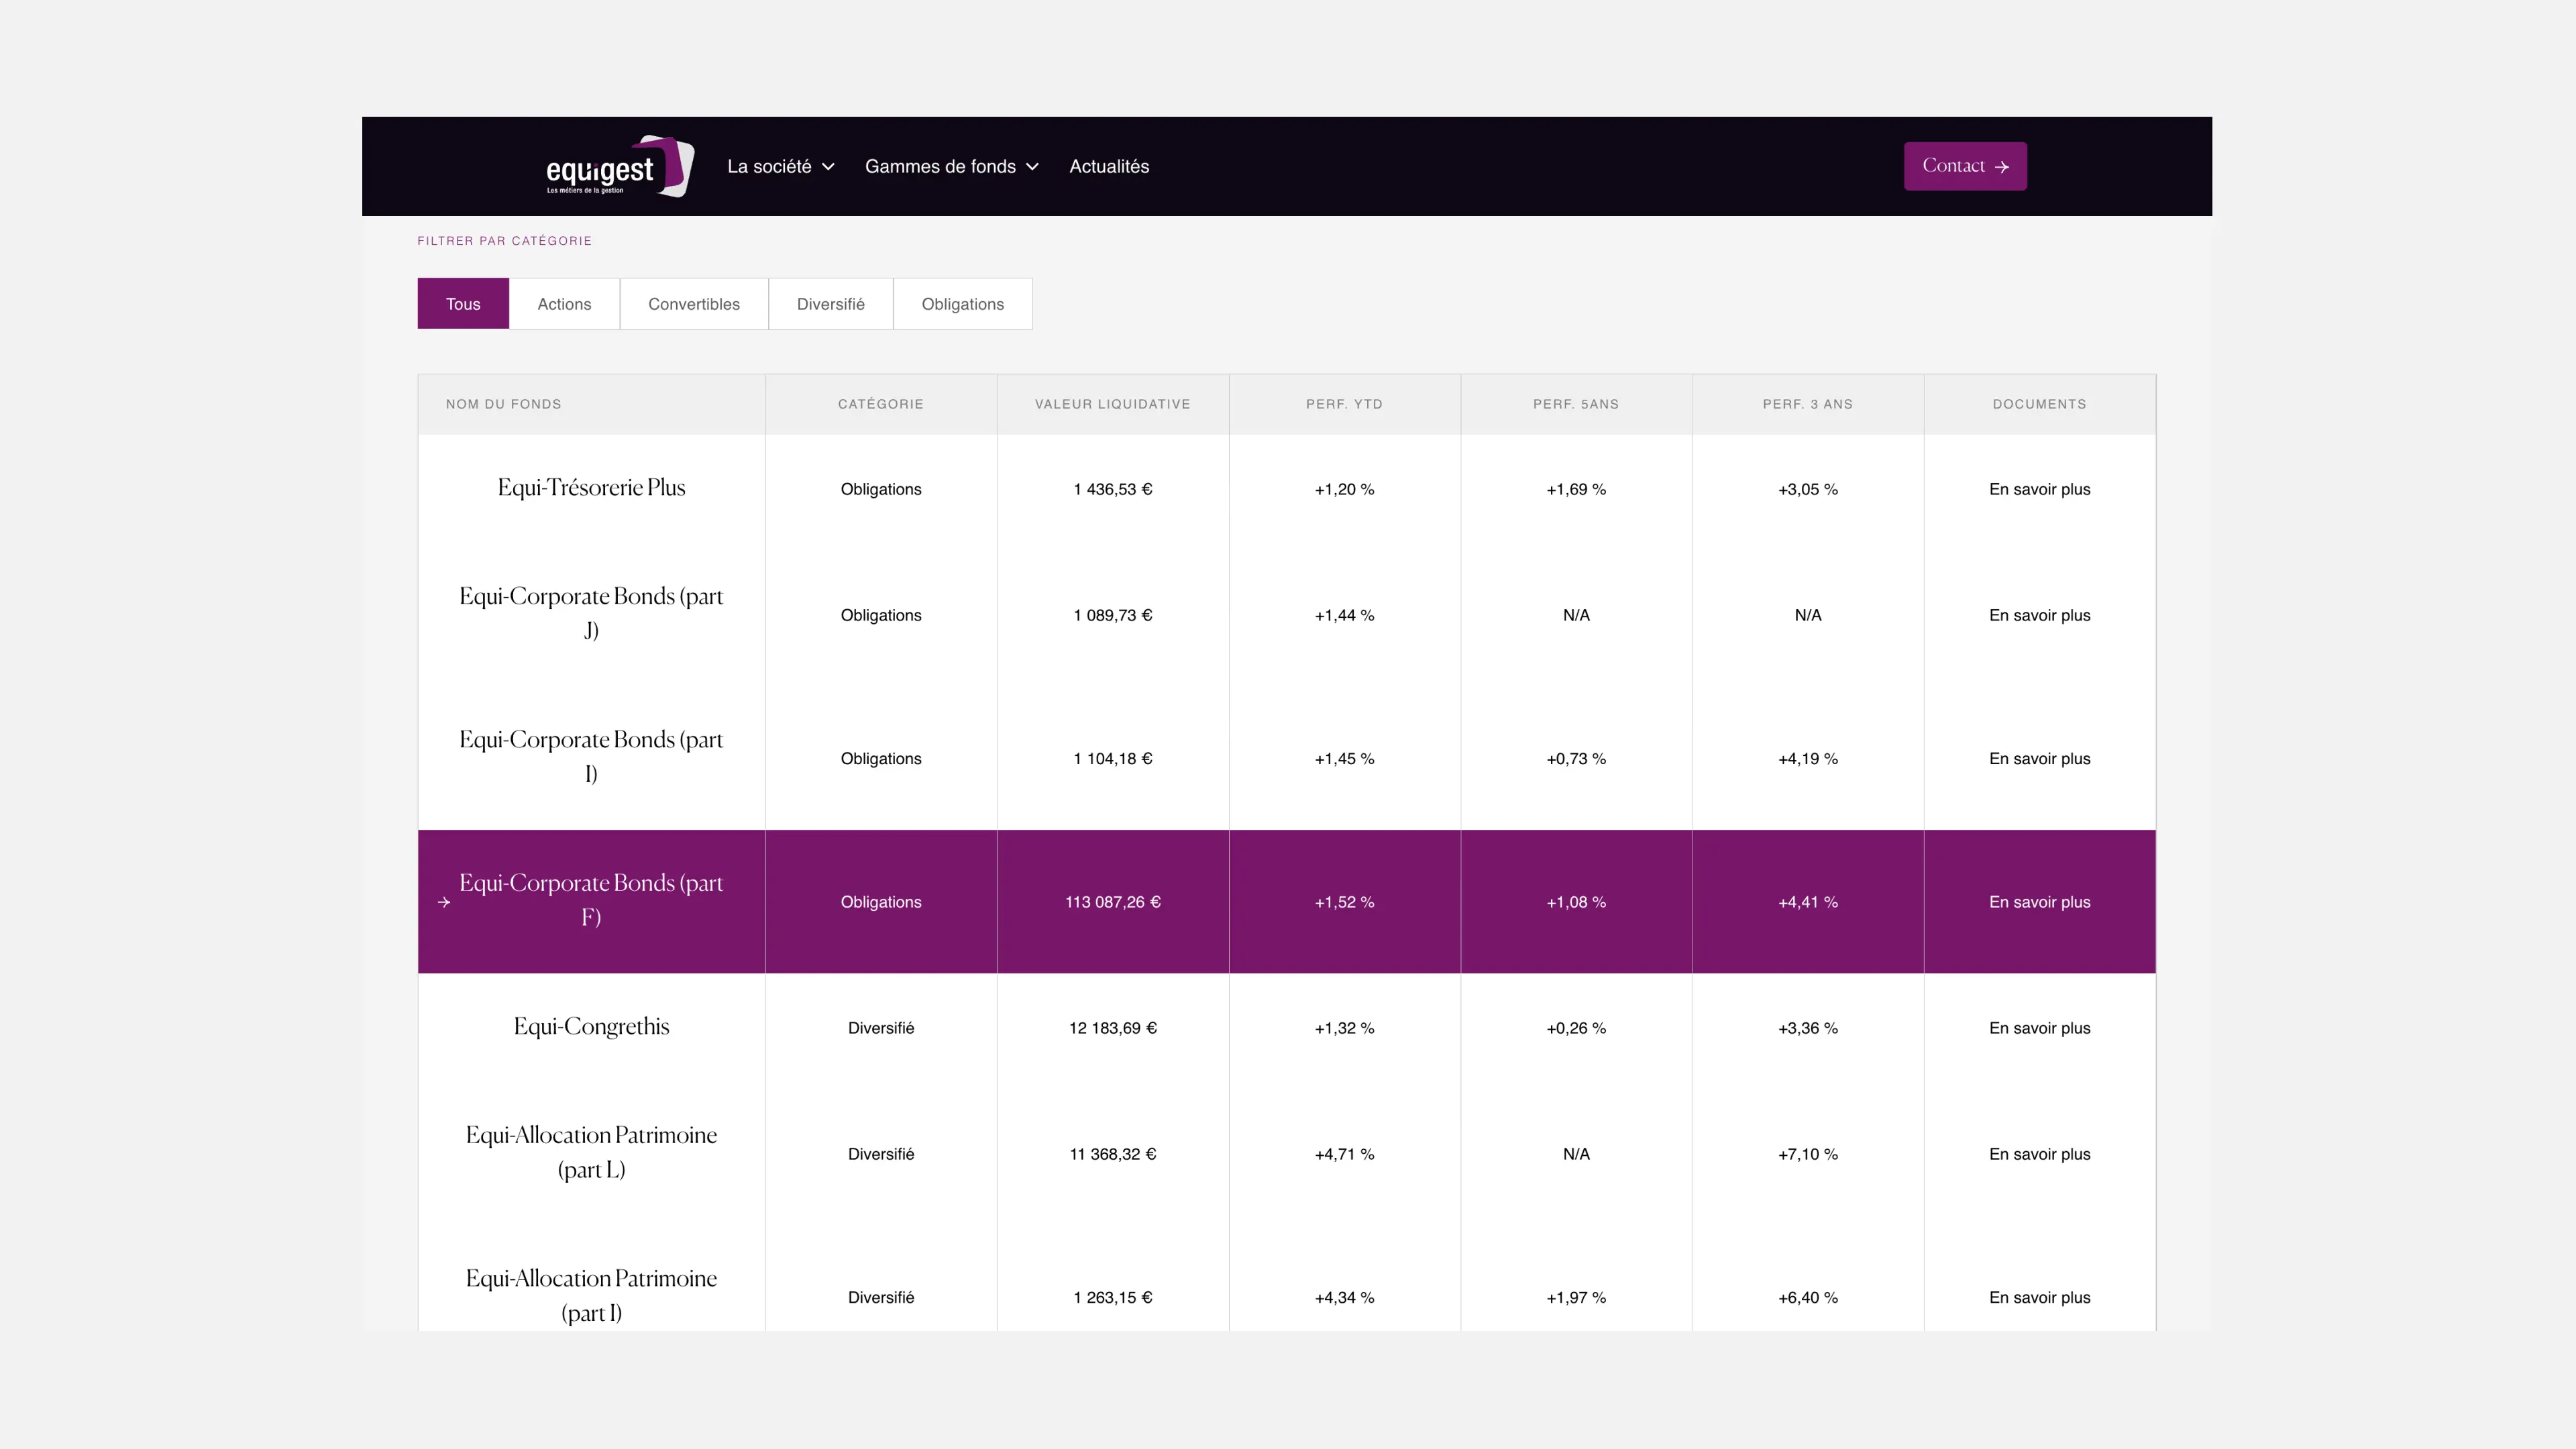Select the Tous category filter
The height and width of the screenshot is (1449, 2576).
click(463, 304)
